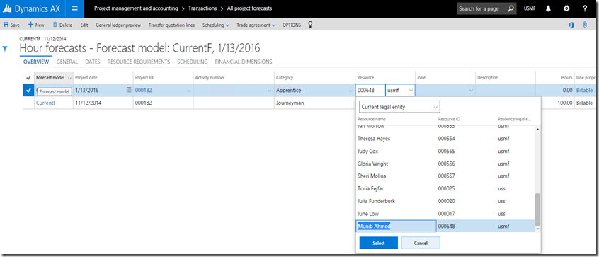
Task: Expand the Apprentice category dropdown
Action: coord(350,91)
